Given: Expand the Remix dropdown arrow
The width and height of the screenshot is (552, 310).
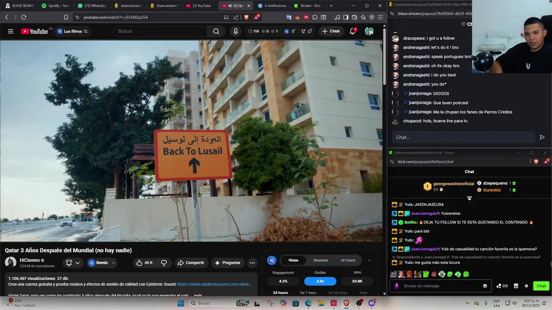Looking at the screenshot, I should click(114, 263).
